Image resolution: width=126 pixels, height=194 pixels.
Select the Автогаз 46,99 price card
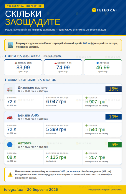(103, 67)
